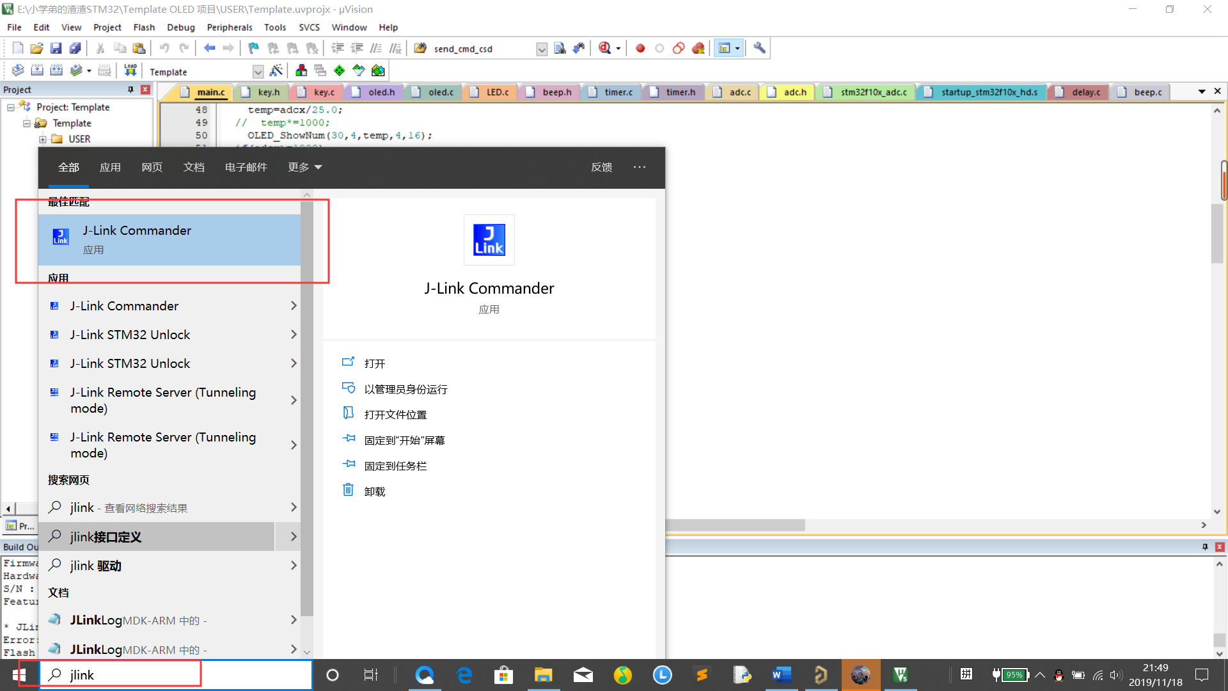Insert a breakpoint at current line
This screenshot has height=691, width=1228.
tap(640, 48)
